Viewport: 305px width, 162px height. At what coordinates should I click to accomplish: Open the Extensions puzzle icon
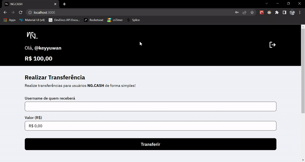[x=277, y=13]
